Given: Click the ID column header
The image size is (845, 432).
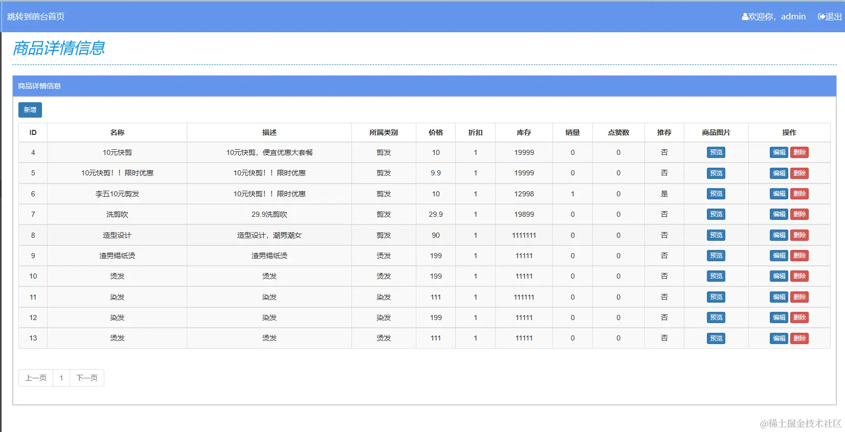Looking at the screenshot, I should [x=33, y=132].
